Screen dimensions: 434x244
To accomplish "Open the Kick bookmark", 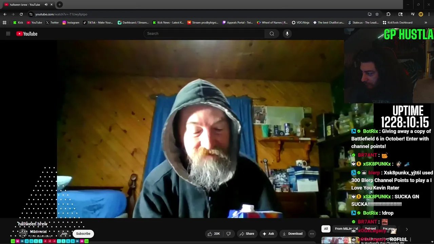I will (x=18, y=23).
